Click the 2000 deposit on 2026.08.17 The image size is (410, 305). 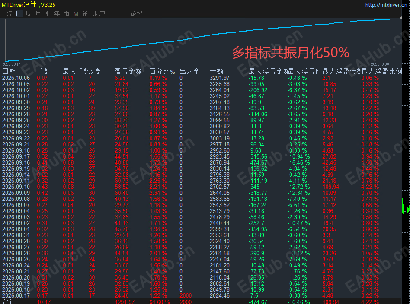186,295
